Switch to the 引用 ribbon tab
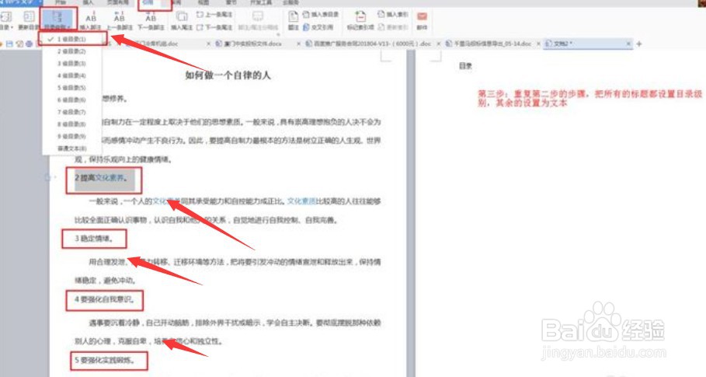 [148, 2]
